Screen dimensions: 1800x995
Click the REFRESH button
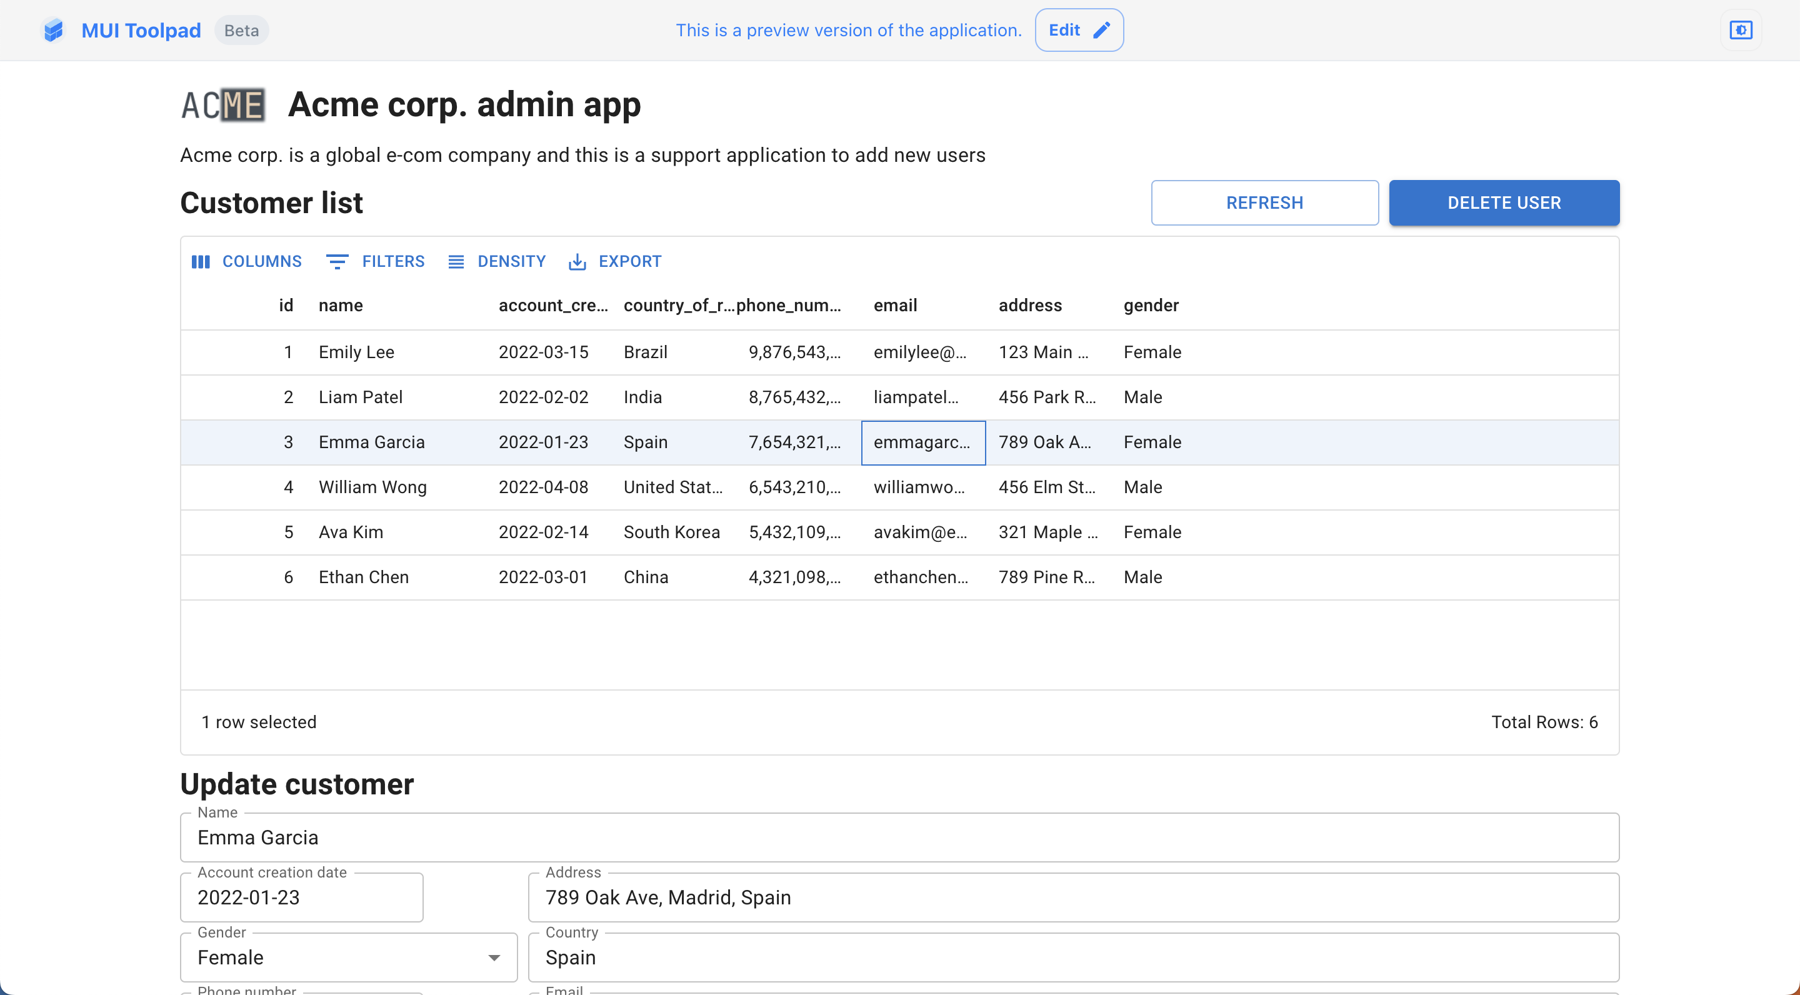(1264, 202)
